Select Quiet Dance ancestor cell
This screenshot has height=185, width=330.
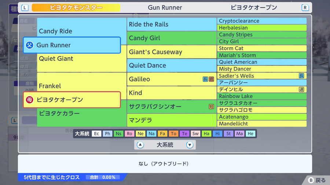coord(172,65)
